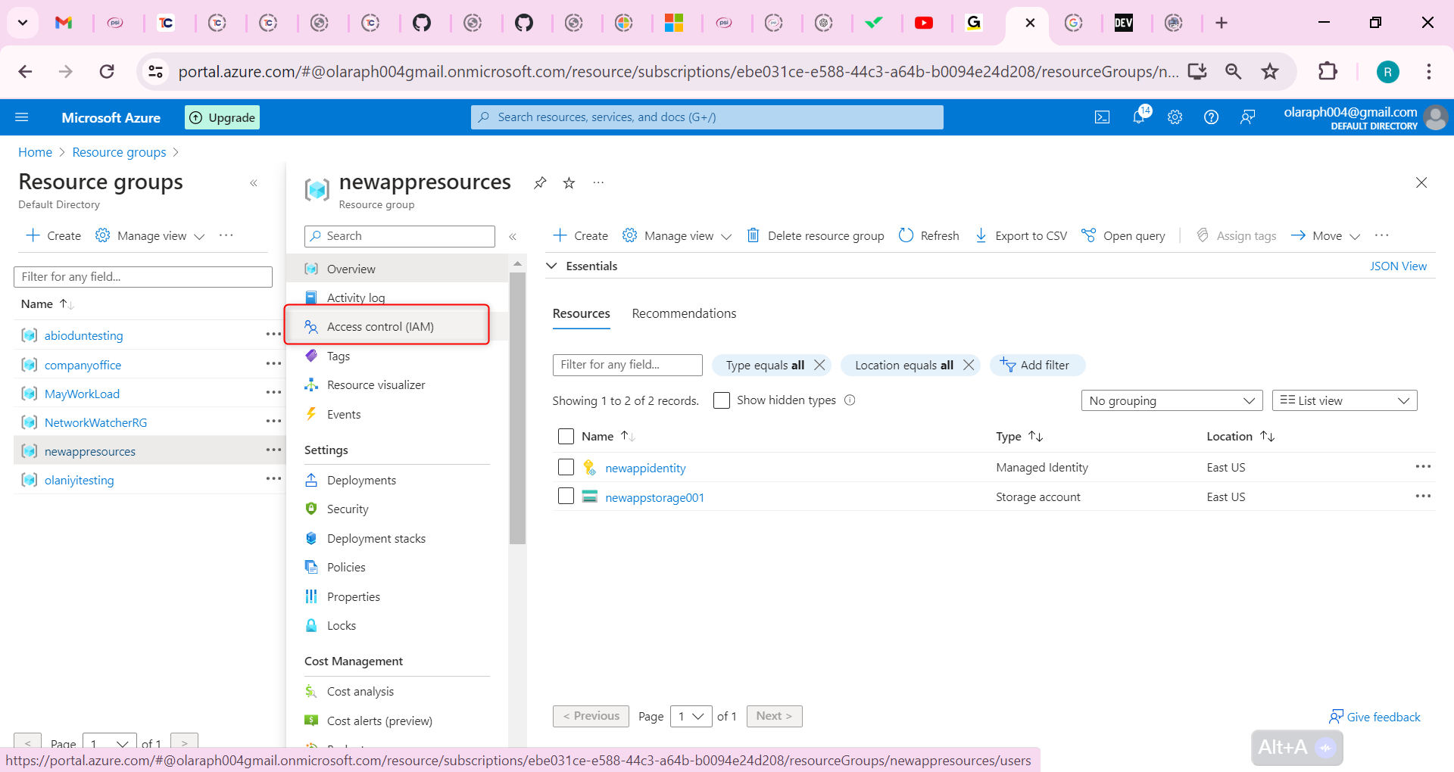Click Delete resource group
This screenshot has height=772, width=1454.
pos(815,235)
